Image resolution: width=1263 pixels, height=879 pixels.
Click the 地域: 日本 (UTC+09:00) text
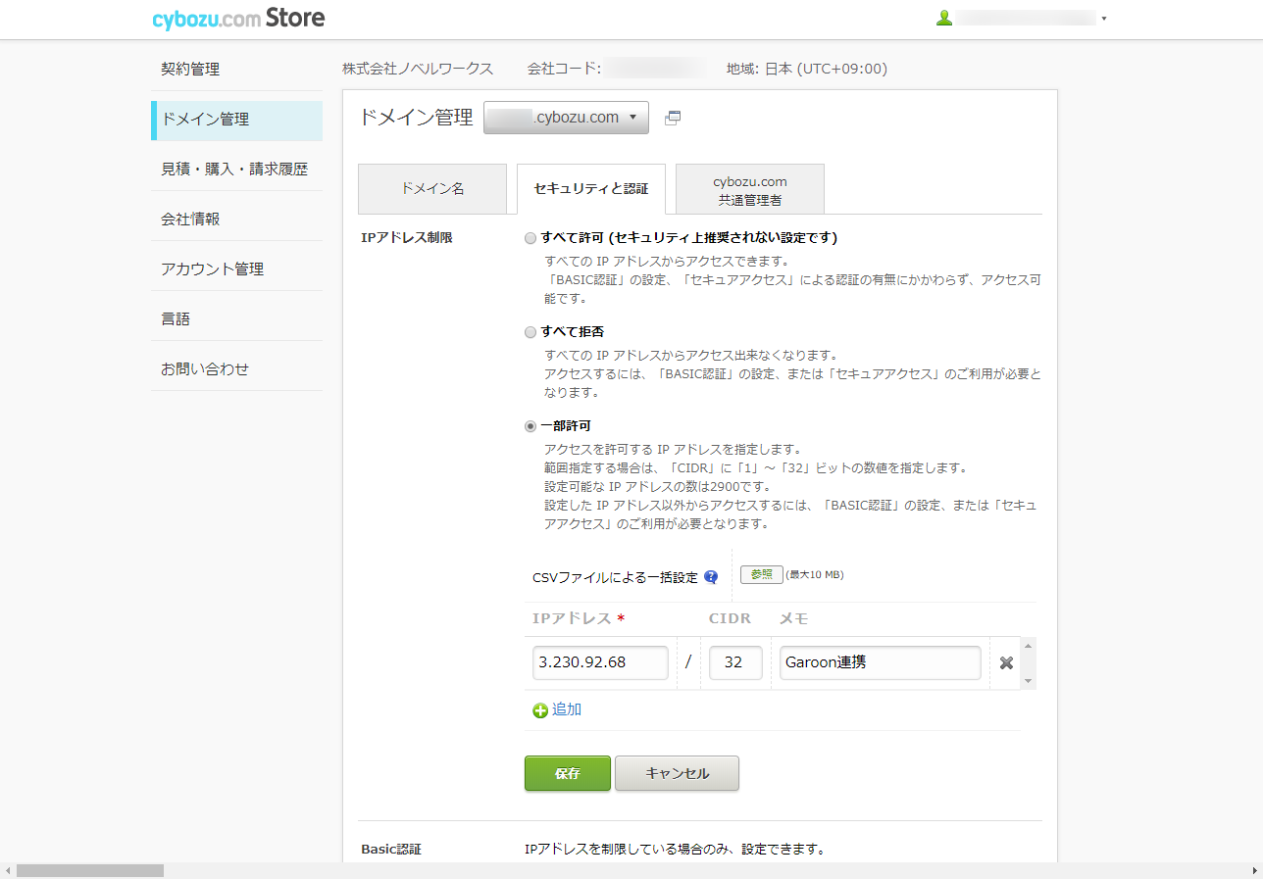(807, 69)
